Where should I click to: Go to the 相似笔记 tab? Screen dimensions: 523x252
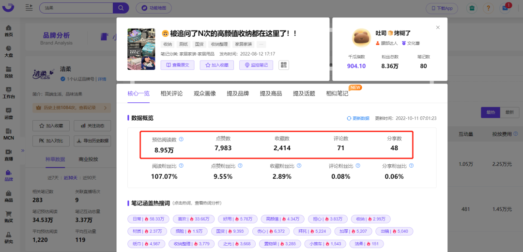click(337, 94)
